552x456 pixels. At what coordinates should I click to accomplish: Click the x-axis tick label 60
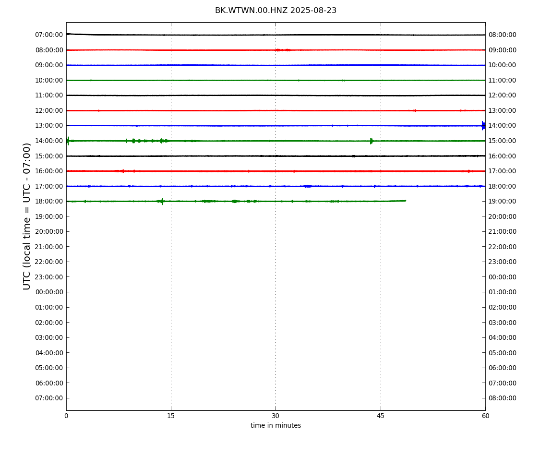[x=485, y=416]
